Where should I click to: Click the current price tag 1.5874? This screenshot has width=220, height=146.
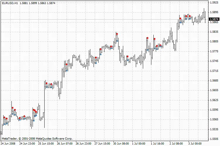(214, 19)
